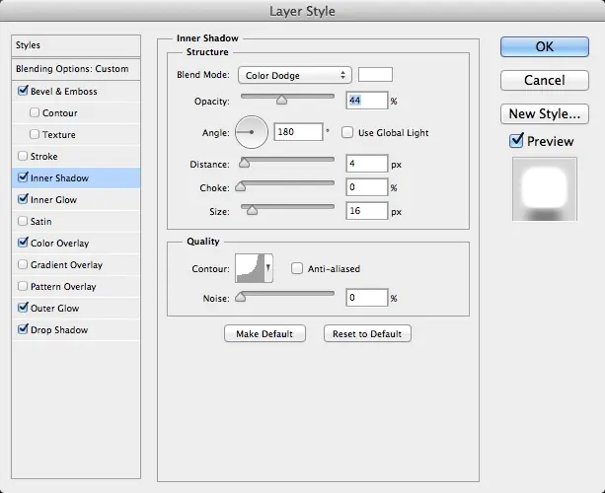Select the Gradient Overlay label

[x=66, y=265]
